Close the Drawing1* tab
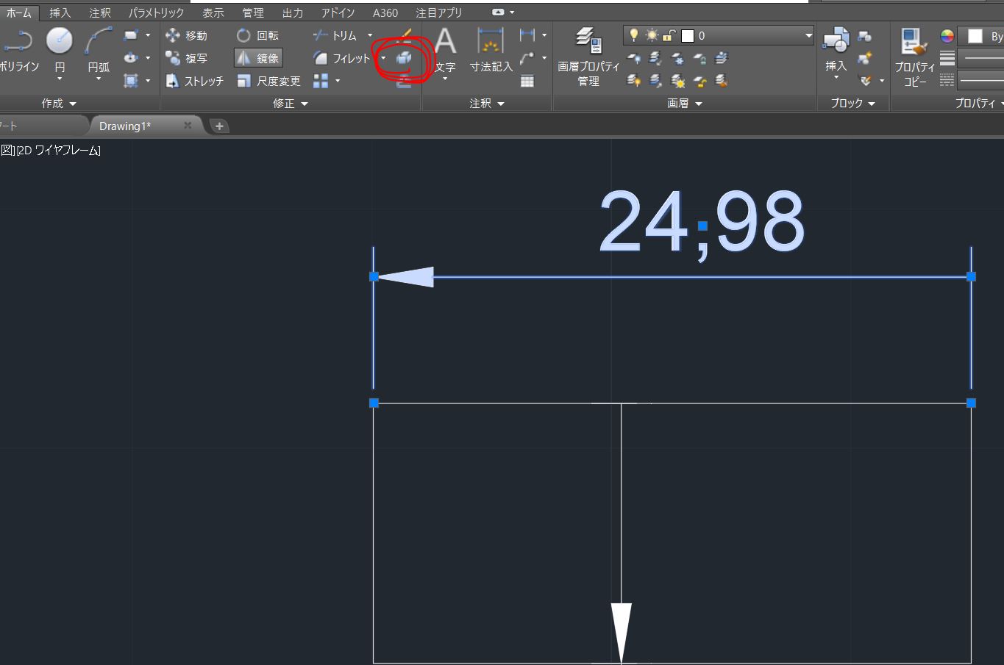Viewport: 1004px width, 665px height. pos(188,126)
